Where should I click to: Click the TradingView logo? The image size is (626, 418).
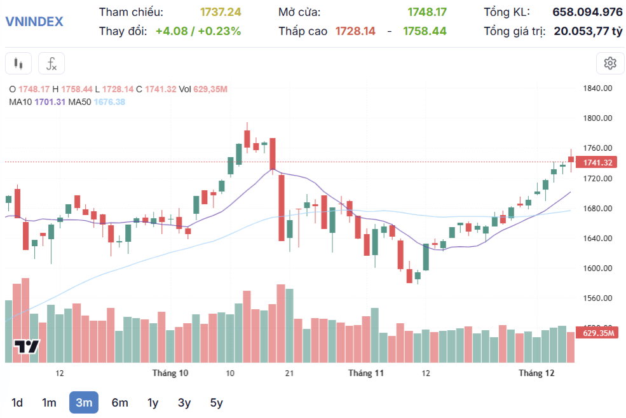(x=27, y=347)
